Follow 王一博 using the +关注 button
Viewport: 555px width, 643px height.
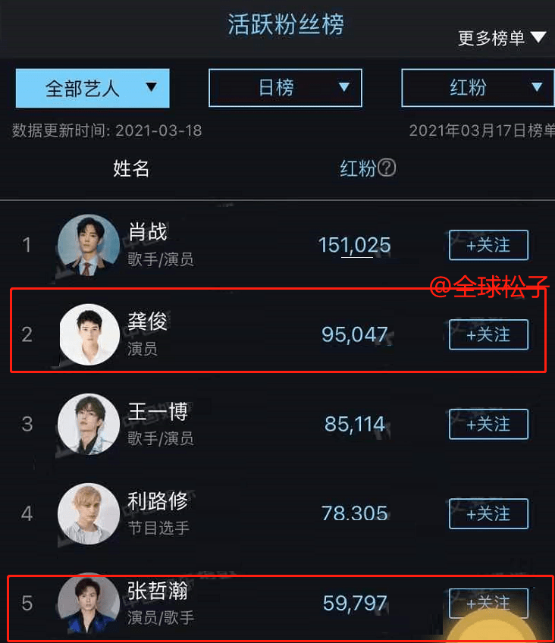click(488, 424)
